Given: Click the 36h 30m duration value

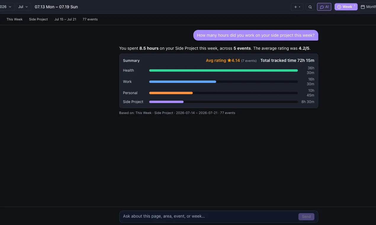Looking at the screenshot, I should pos(311,70).
